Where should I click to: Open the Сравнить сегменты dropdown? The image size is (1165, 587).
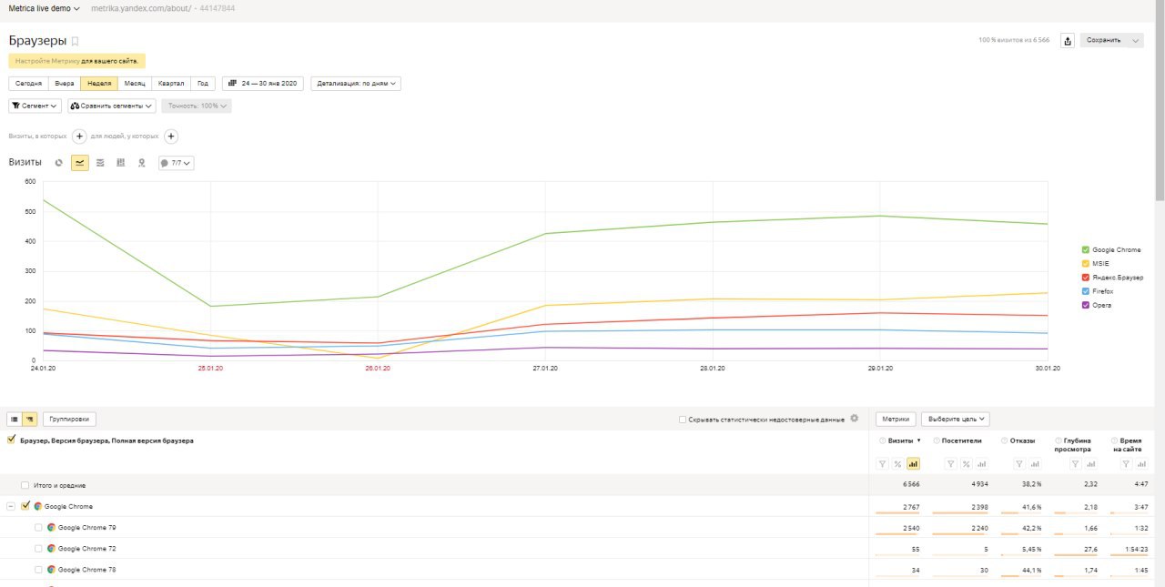[111, 106]
